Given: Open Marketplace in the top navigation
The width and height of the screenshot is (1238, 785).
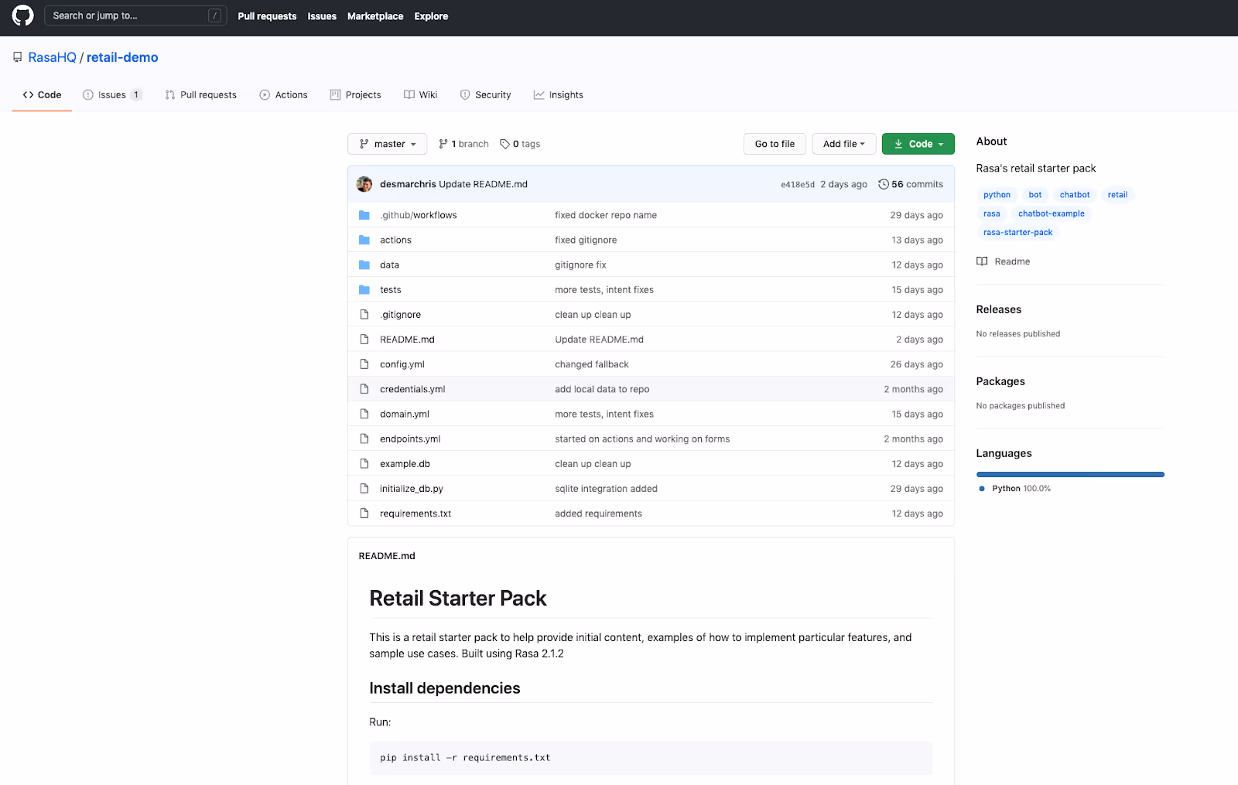Looking at the screenshot, I should 375,16.
